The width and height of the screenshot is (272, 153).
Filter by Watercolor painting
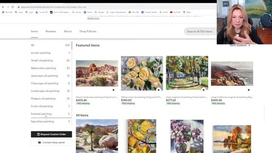(x=50, y=68)
